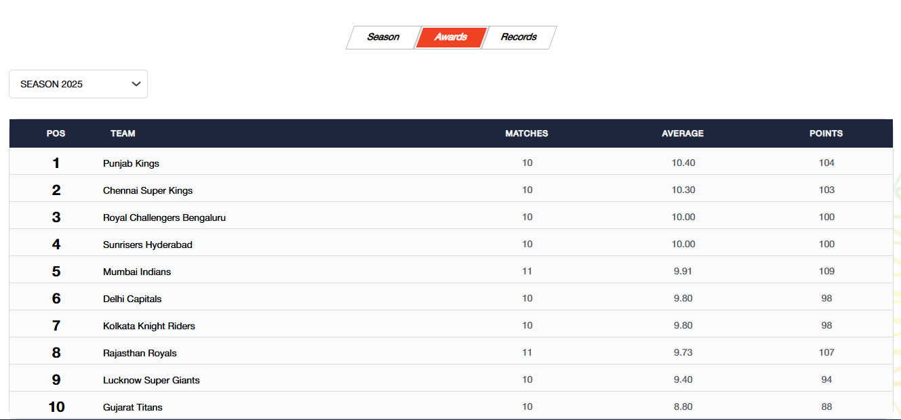Screen dimensions: 901x420
Task: Open Sunrisers Hyderabad team entry
Action: tap(147, 245)
